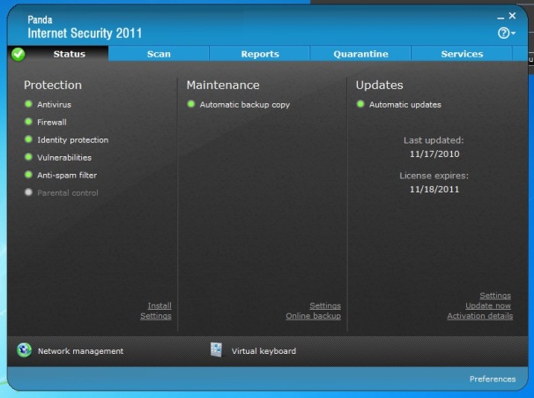Click the Install link under Protection
Screen dimensions: 534x398
click(x=159, y=305)
